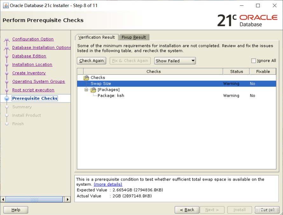This screenshot has width=283, height=215.
Task: Click the Check Again button
Action: pyautogui.click(x=92, y=61)
